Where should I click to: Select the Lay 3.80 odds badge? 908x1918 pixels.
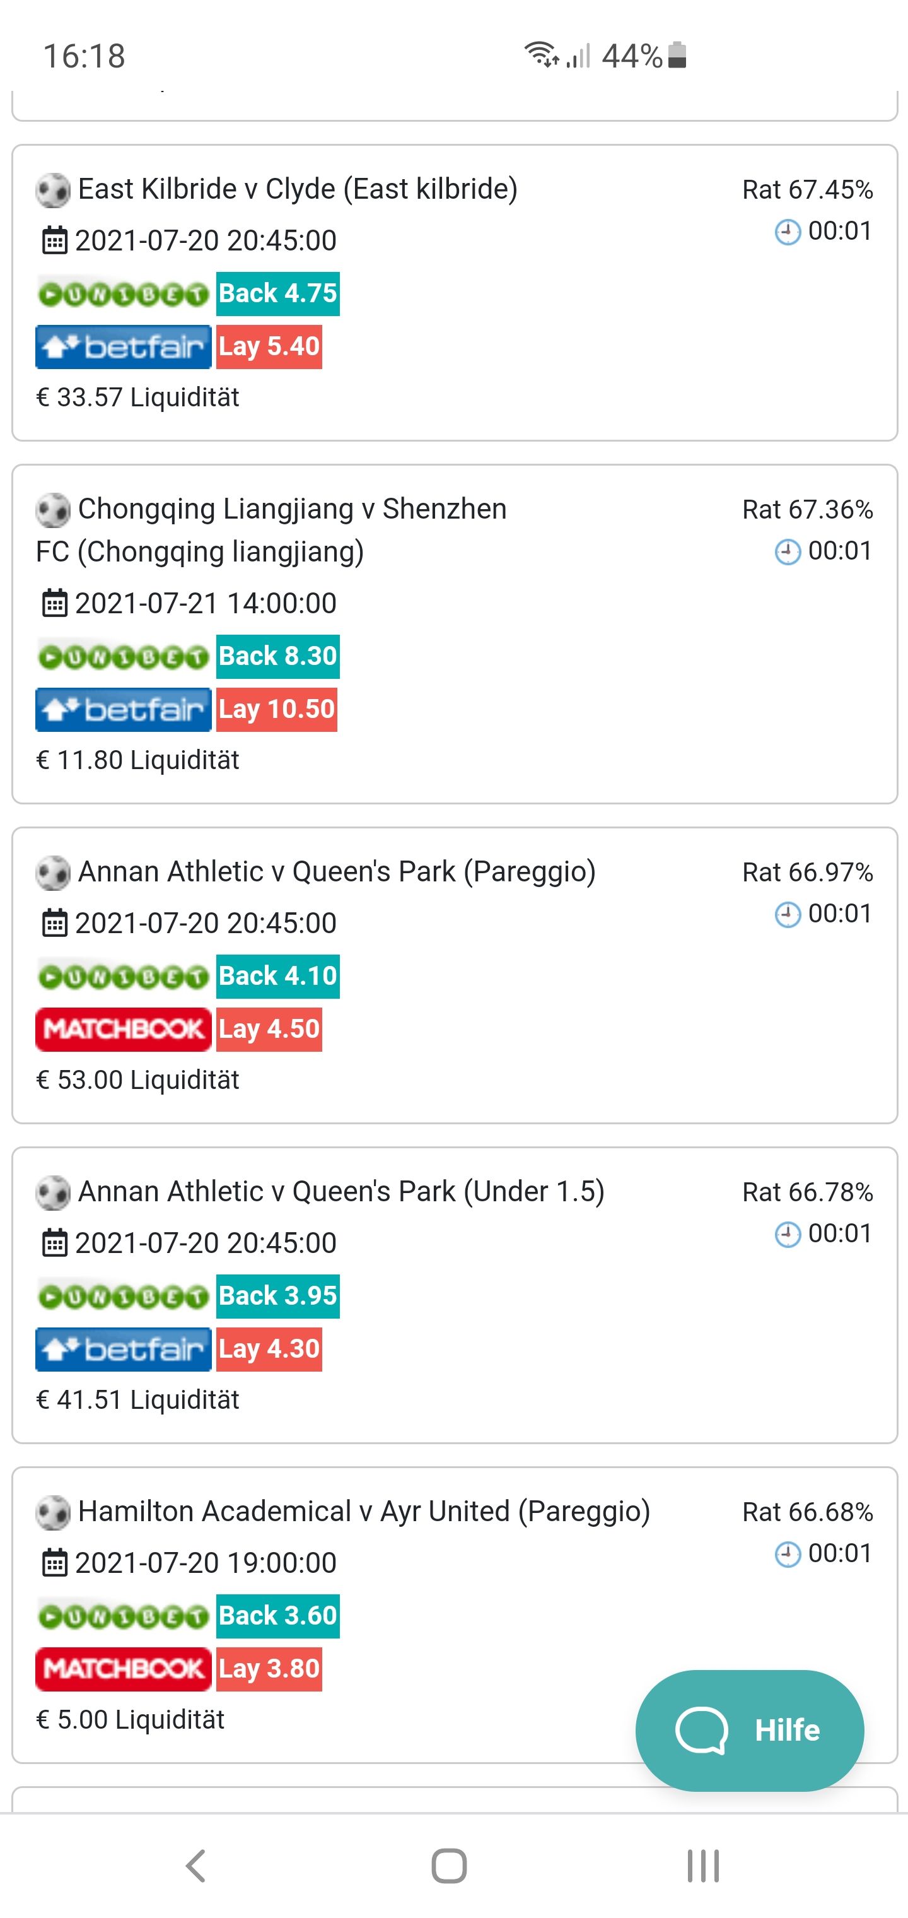click(269, 1669)
